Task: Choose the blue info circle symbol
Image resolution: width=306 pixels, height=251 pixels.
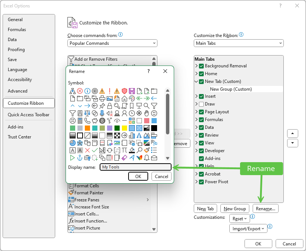Action: coord(87,91)
